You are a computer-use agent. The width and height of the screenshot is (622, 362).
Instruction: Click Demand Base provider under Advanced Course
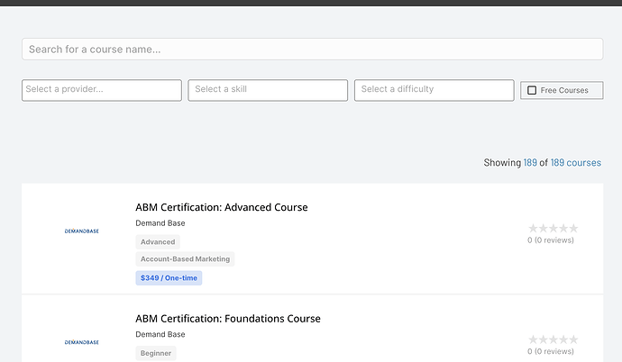(160, 223)
